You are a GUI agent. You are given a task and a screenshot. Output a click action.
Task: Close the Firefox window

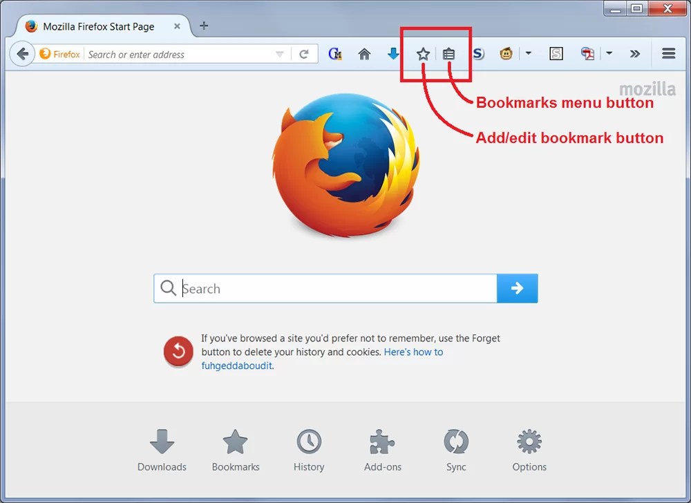pos(668,8)
